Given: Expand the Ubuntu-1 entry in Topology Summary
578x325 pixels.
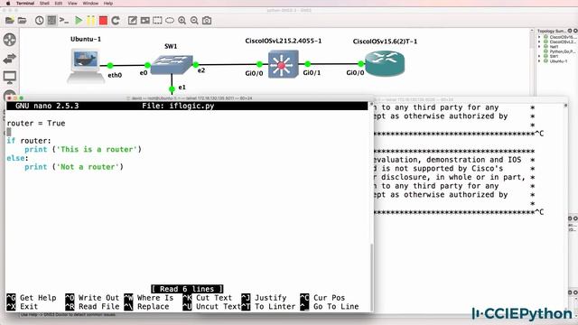Looking at the screenshot, I should click(539, 61).
